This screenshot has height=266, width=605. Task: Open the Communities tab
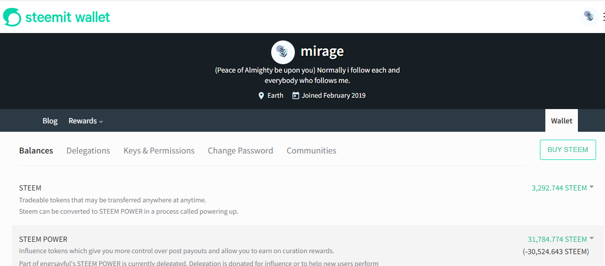pos(311,151)
